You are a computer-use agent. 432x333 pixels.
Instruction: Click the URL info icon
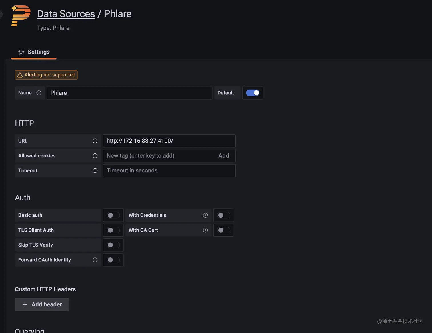pyautogui.click(x=95, y=141)
